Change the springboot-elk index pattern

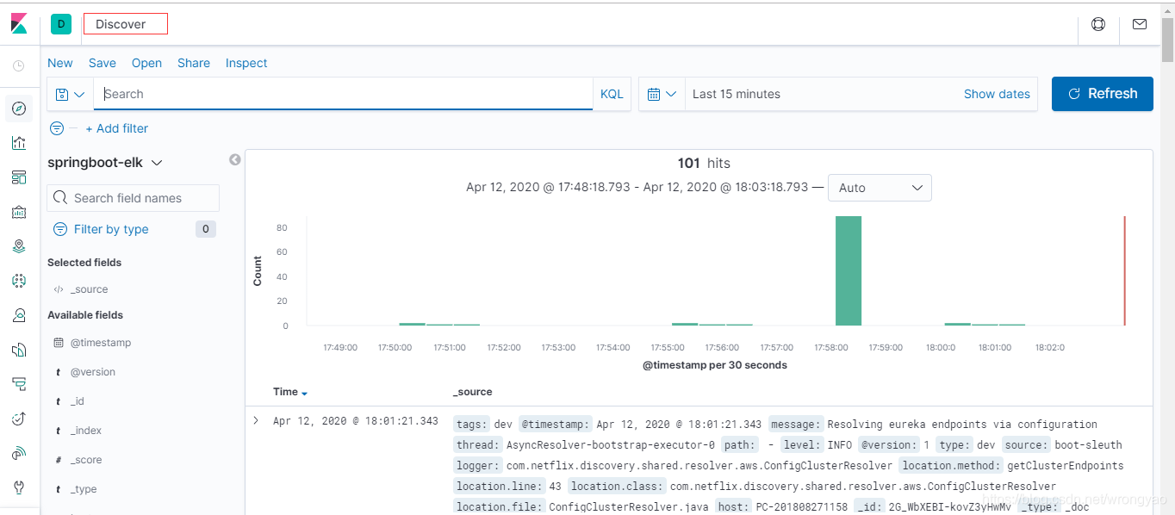coord(105,162)
